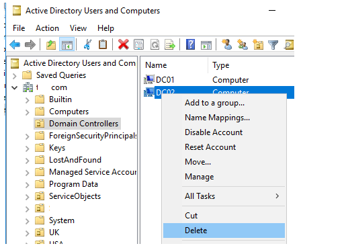Expand the Saved Queries node
The height and width of the screenshot is (250, 344).
pos(15,76)
